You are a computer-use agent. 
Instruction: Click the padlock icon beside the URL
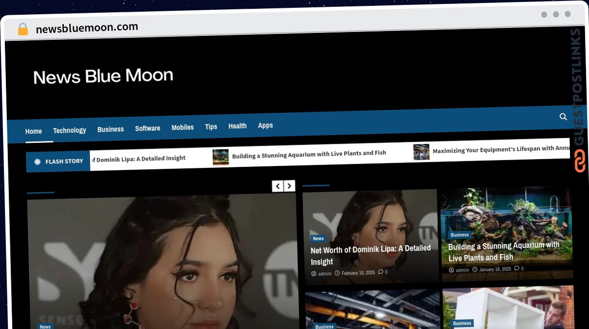(23, 29)
